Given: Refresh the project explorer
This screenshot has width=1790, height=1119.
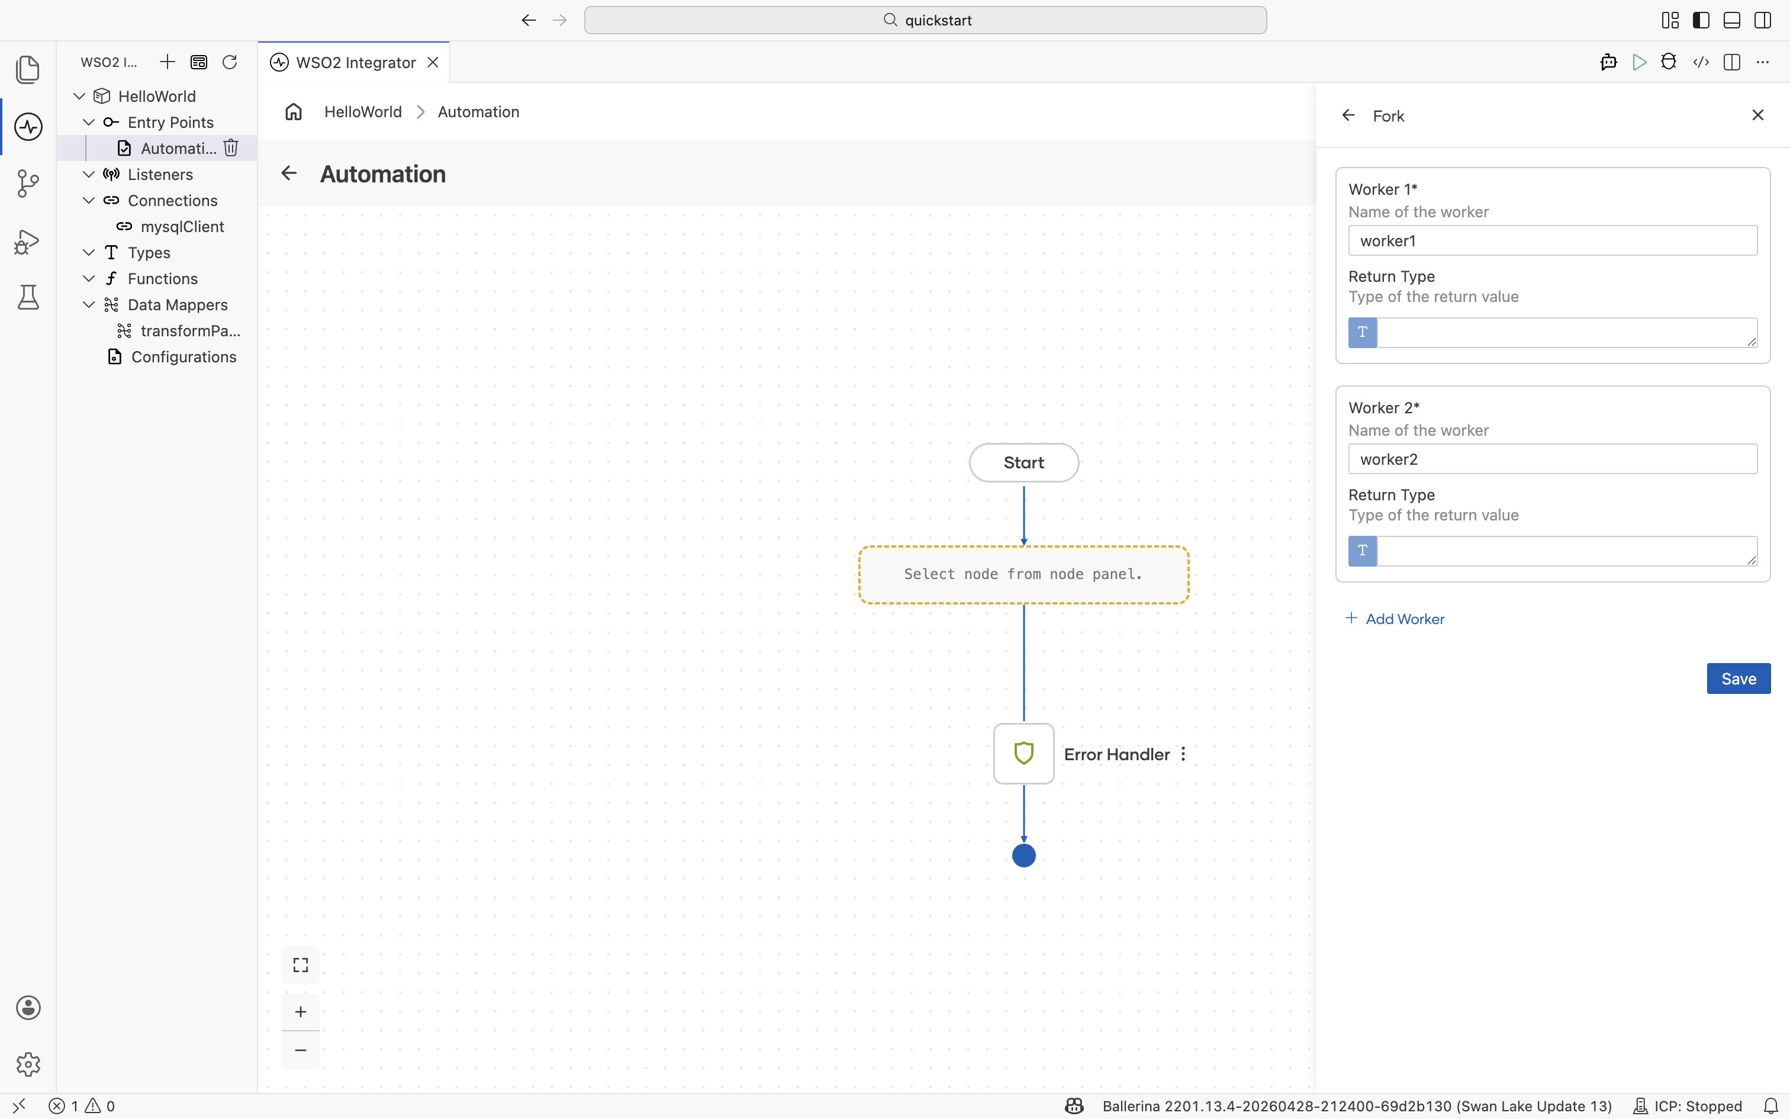Looking at the screenshot, I should click(230, 62).
